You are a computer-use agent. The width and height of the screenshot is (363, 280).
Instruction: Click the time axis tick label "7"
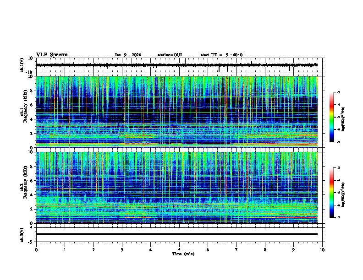tap(236, 250)
